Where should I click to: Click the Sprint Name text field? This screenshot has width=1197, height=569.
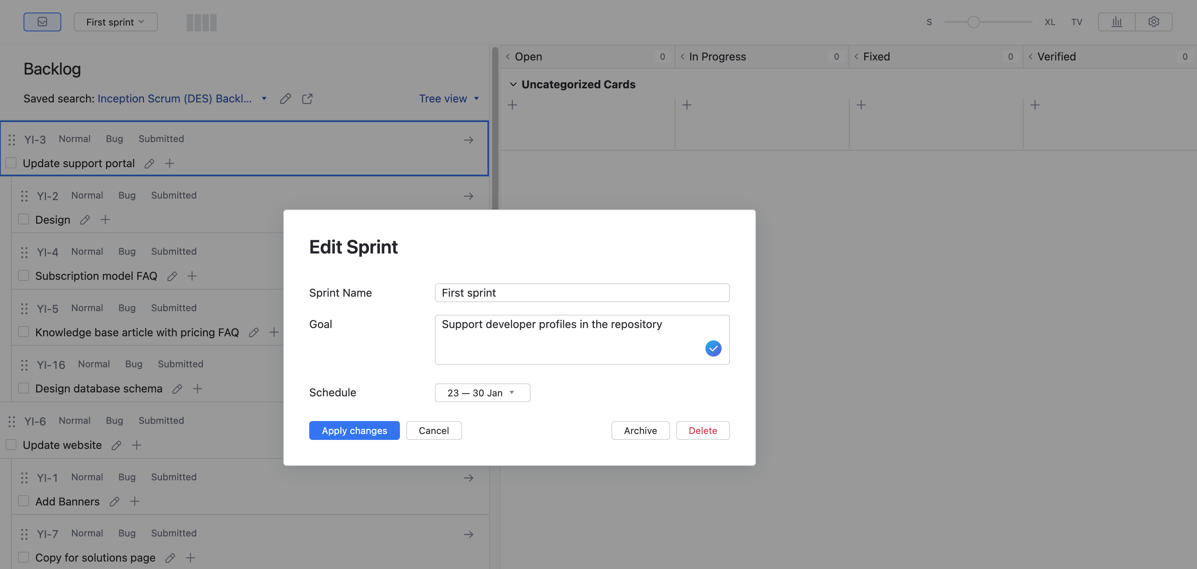(582, 293)
